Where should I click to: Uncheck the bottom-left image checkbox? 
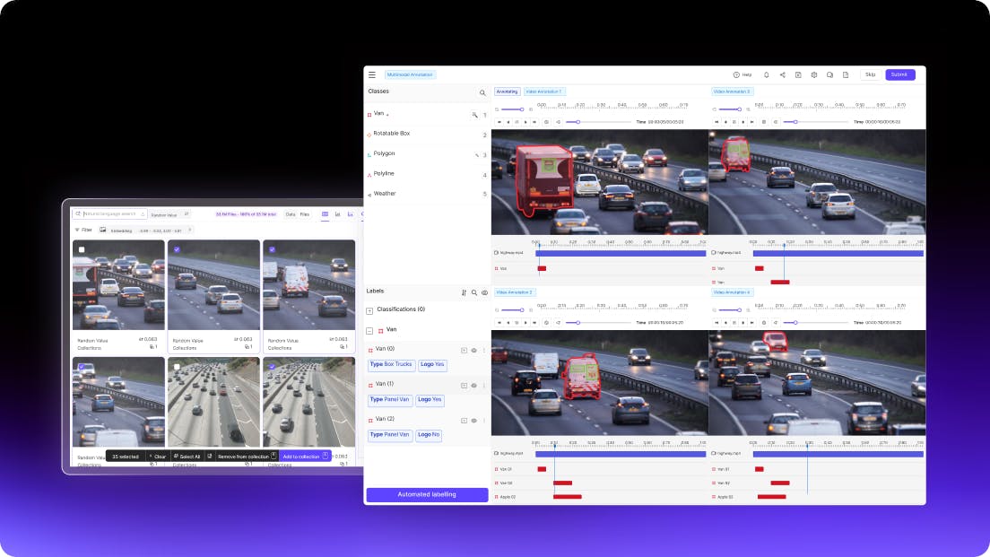coord(82,366)
